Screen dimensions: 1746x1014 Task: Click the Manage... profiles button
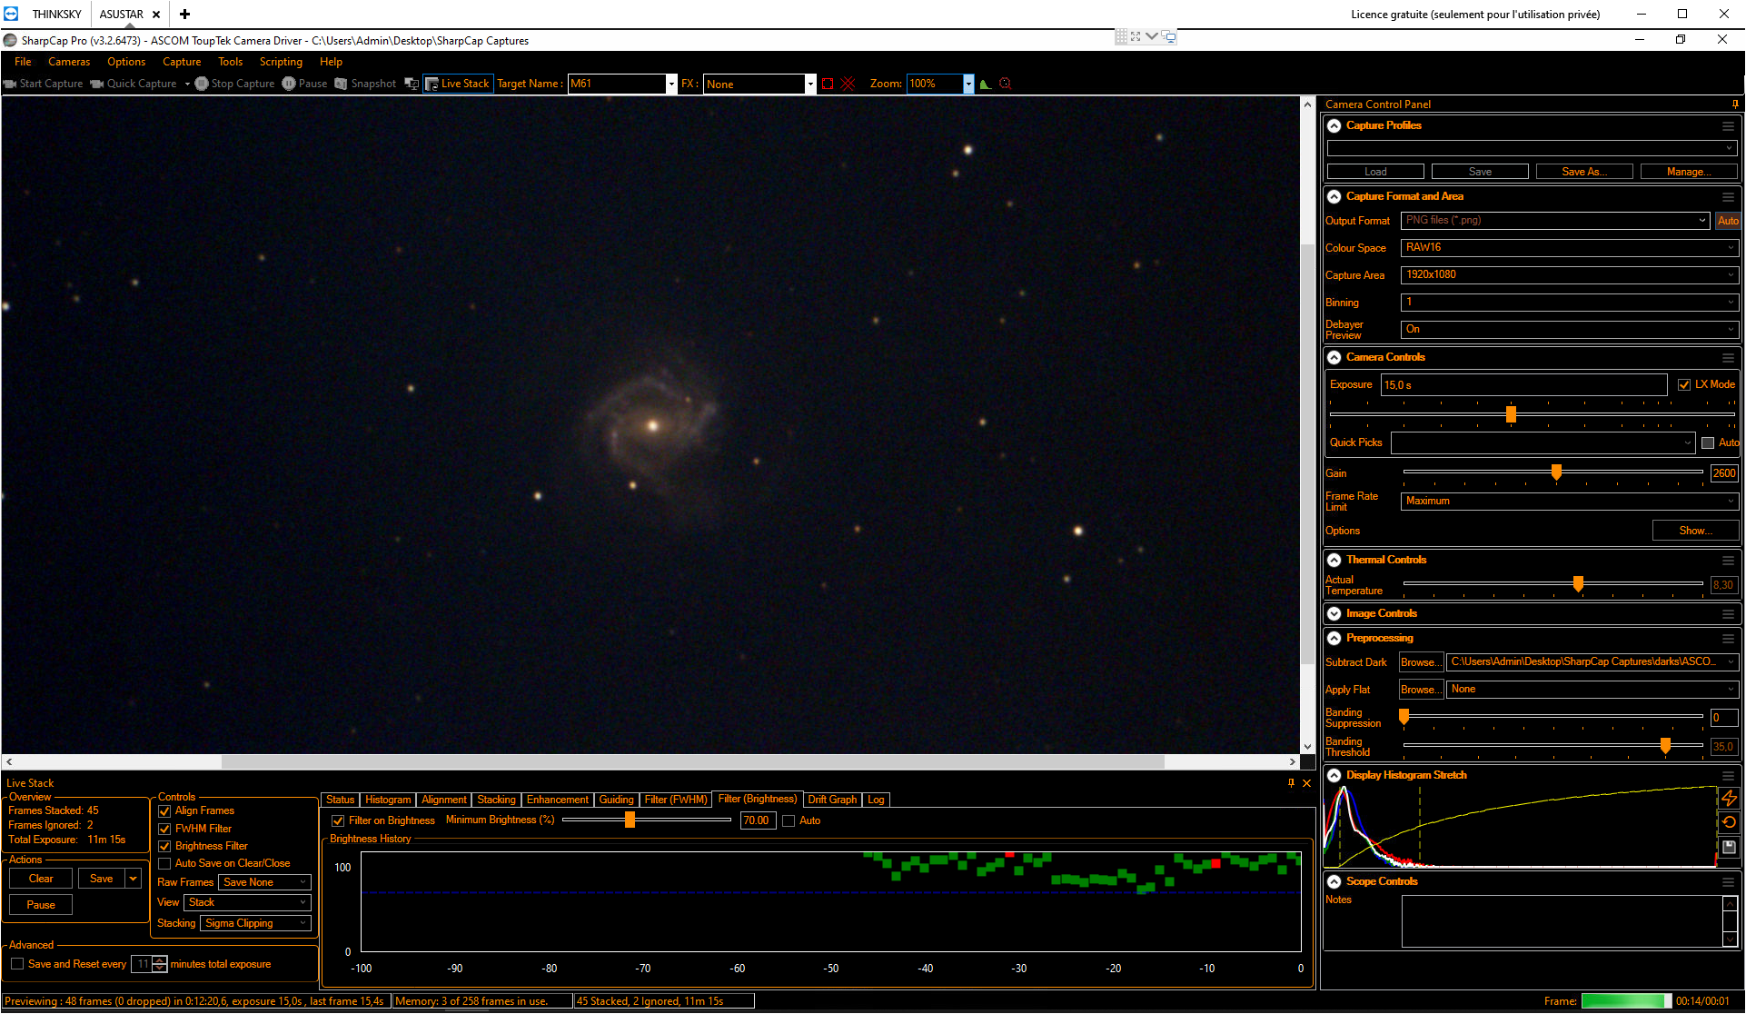pyautogui.click(x=1689, y=173)
